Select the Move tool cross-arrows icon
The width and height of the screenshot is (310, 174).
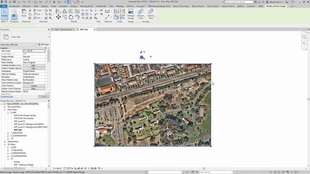point(58,17)
